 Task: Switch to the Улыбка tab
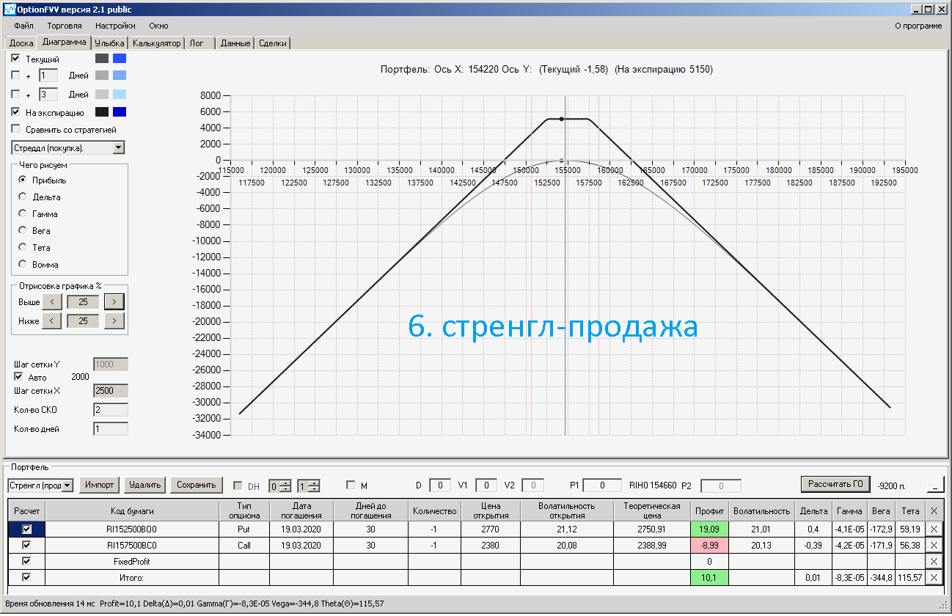(110, 43)
